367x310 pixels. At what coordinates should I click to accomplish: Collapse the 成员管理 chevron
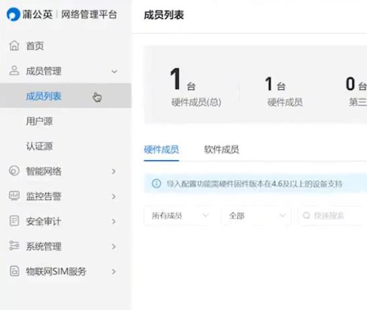click(x=114, y=72)
